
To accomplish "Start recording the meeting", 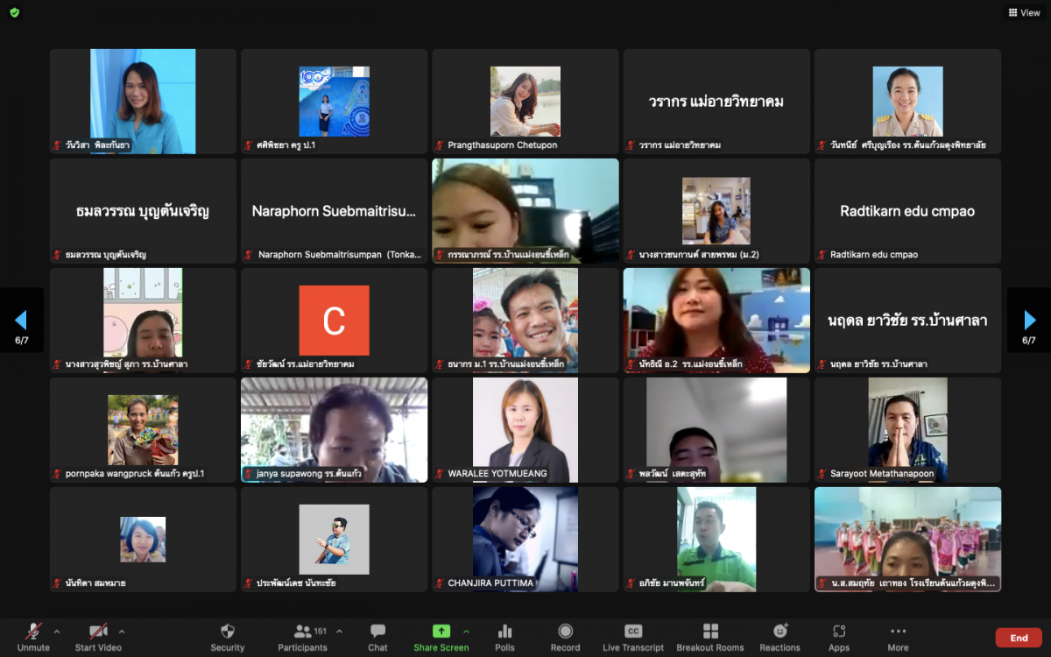I will click(565, 637).
